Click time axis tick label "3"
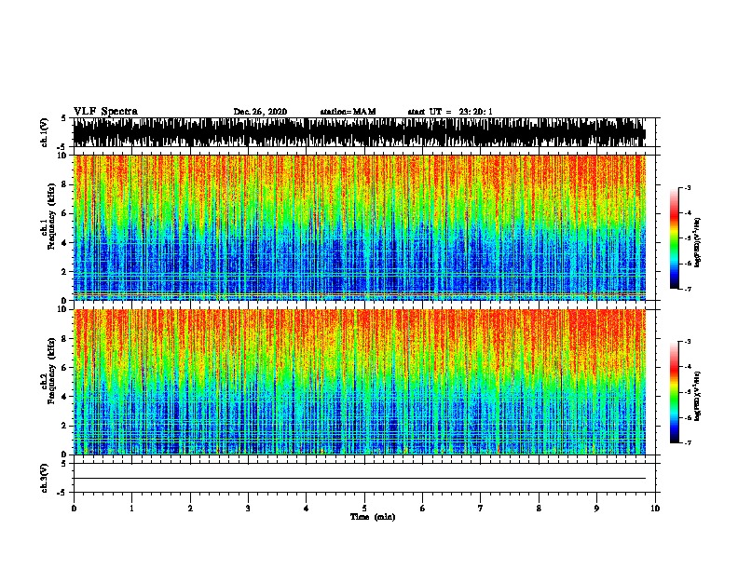Image resolution: width=738 pixels, height=570 pixels. (x=248, y=509)
